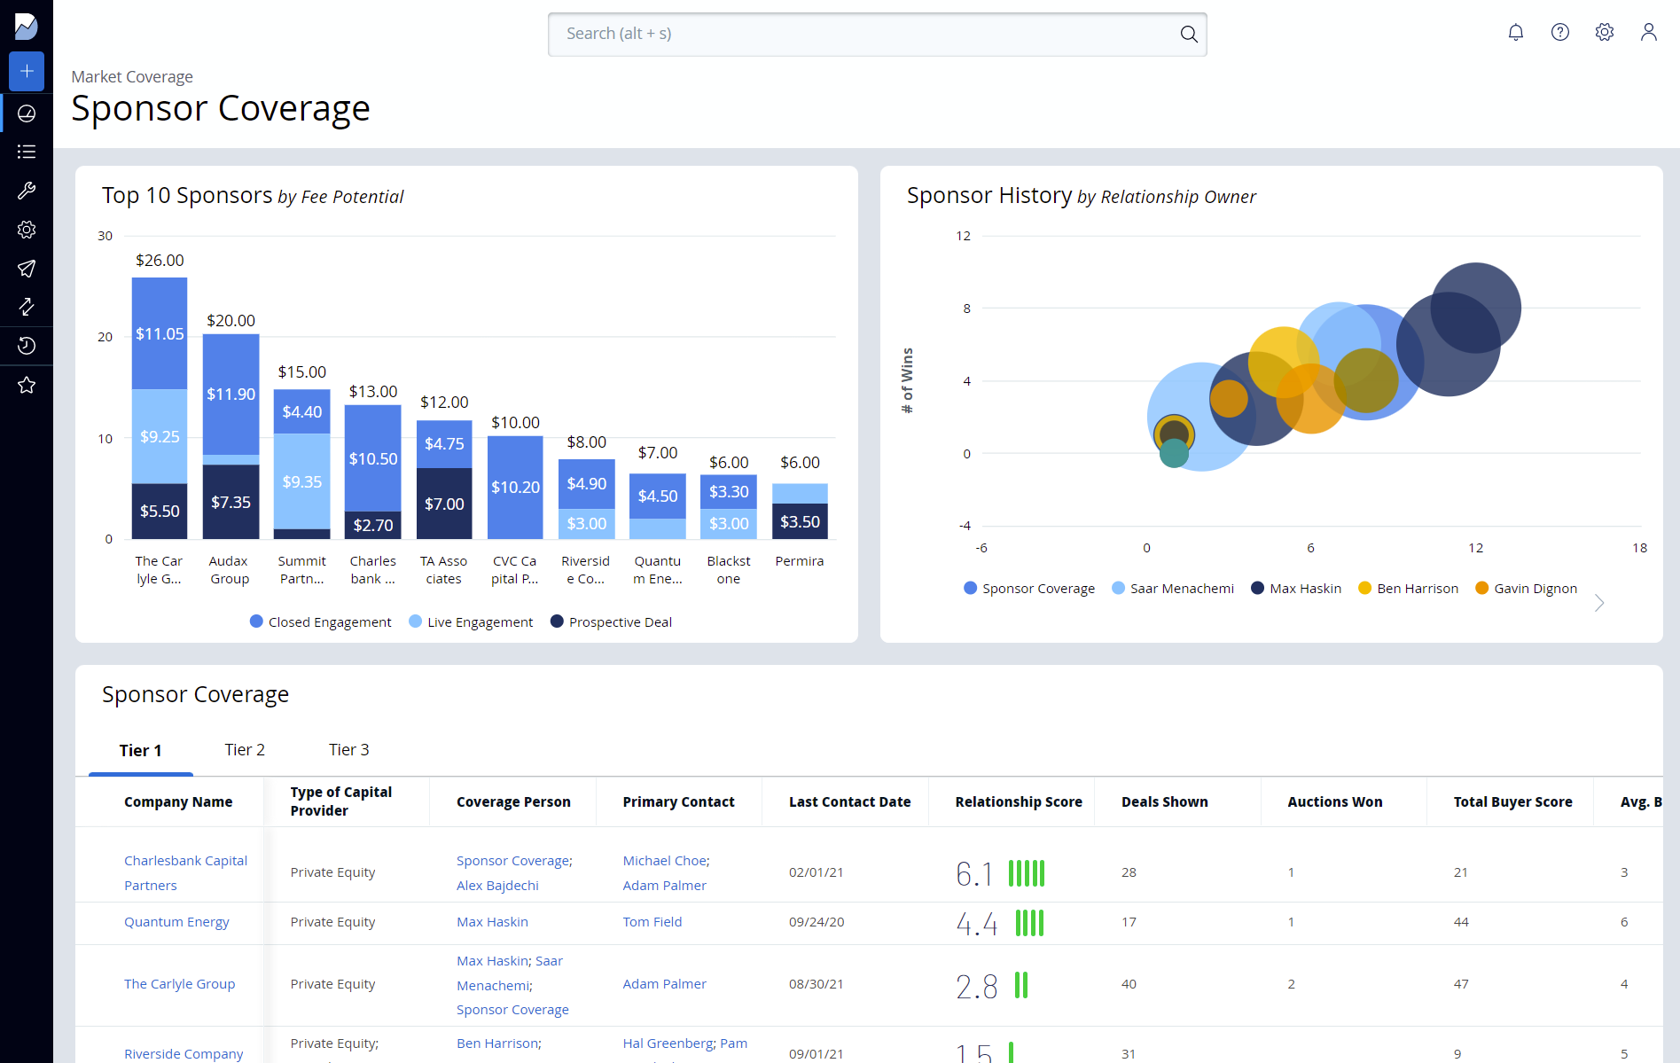Sort by Total Buyer Score column header
Image resolution: width=1680 pixels, height=1063 pixels.
(1512, 801)
